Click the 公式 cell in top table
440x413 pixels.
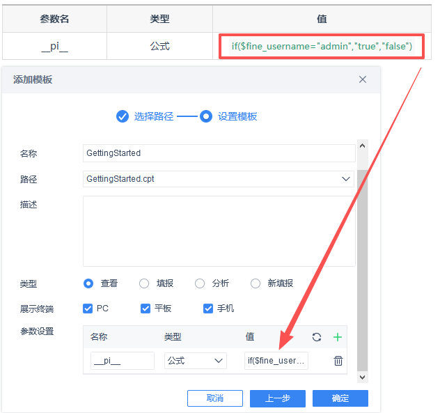(x=159, y=46)
